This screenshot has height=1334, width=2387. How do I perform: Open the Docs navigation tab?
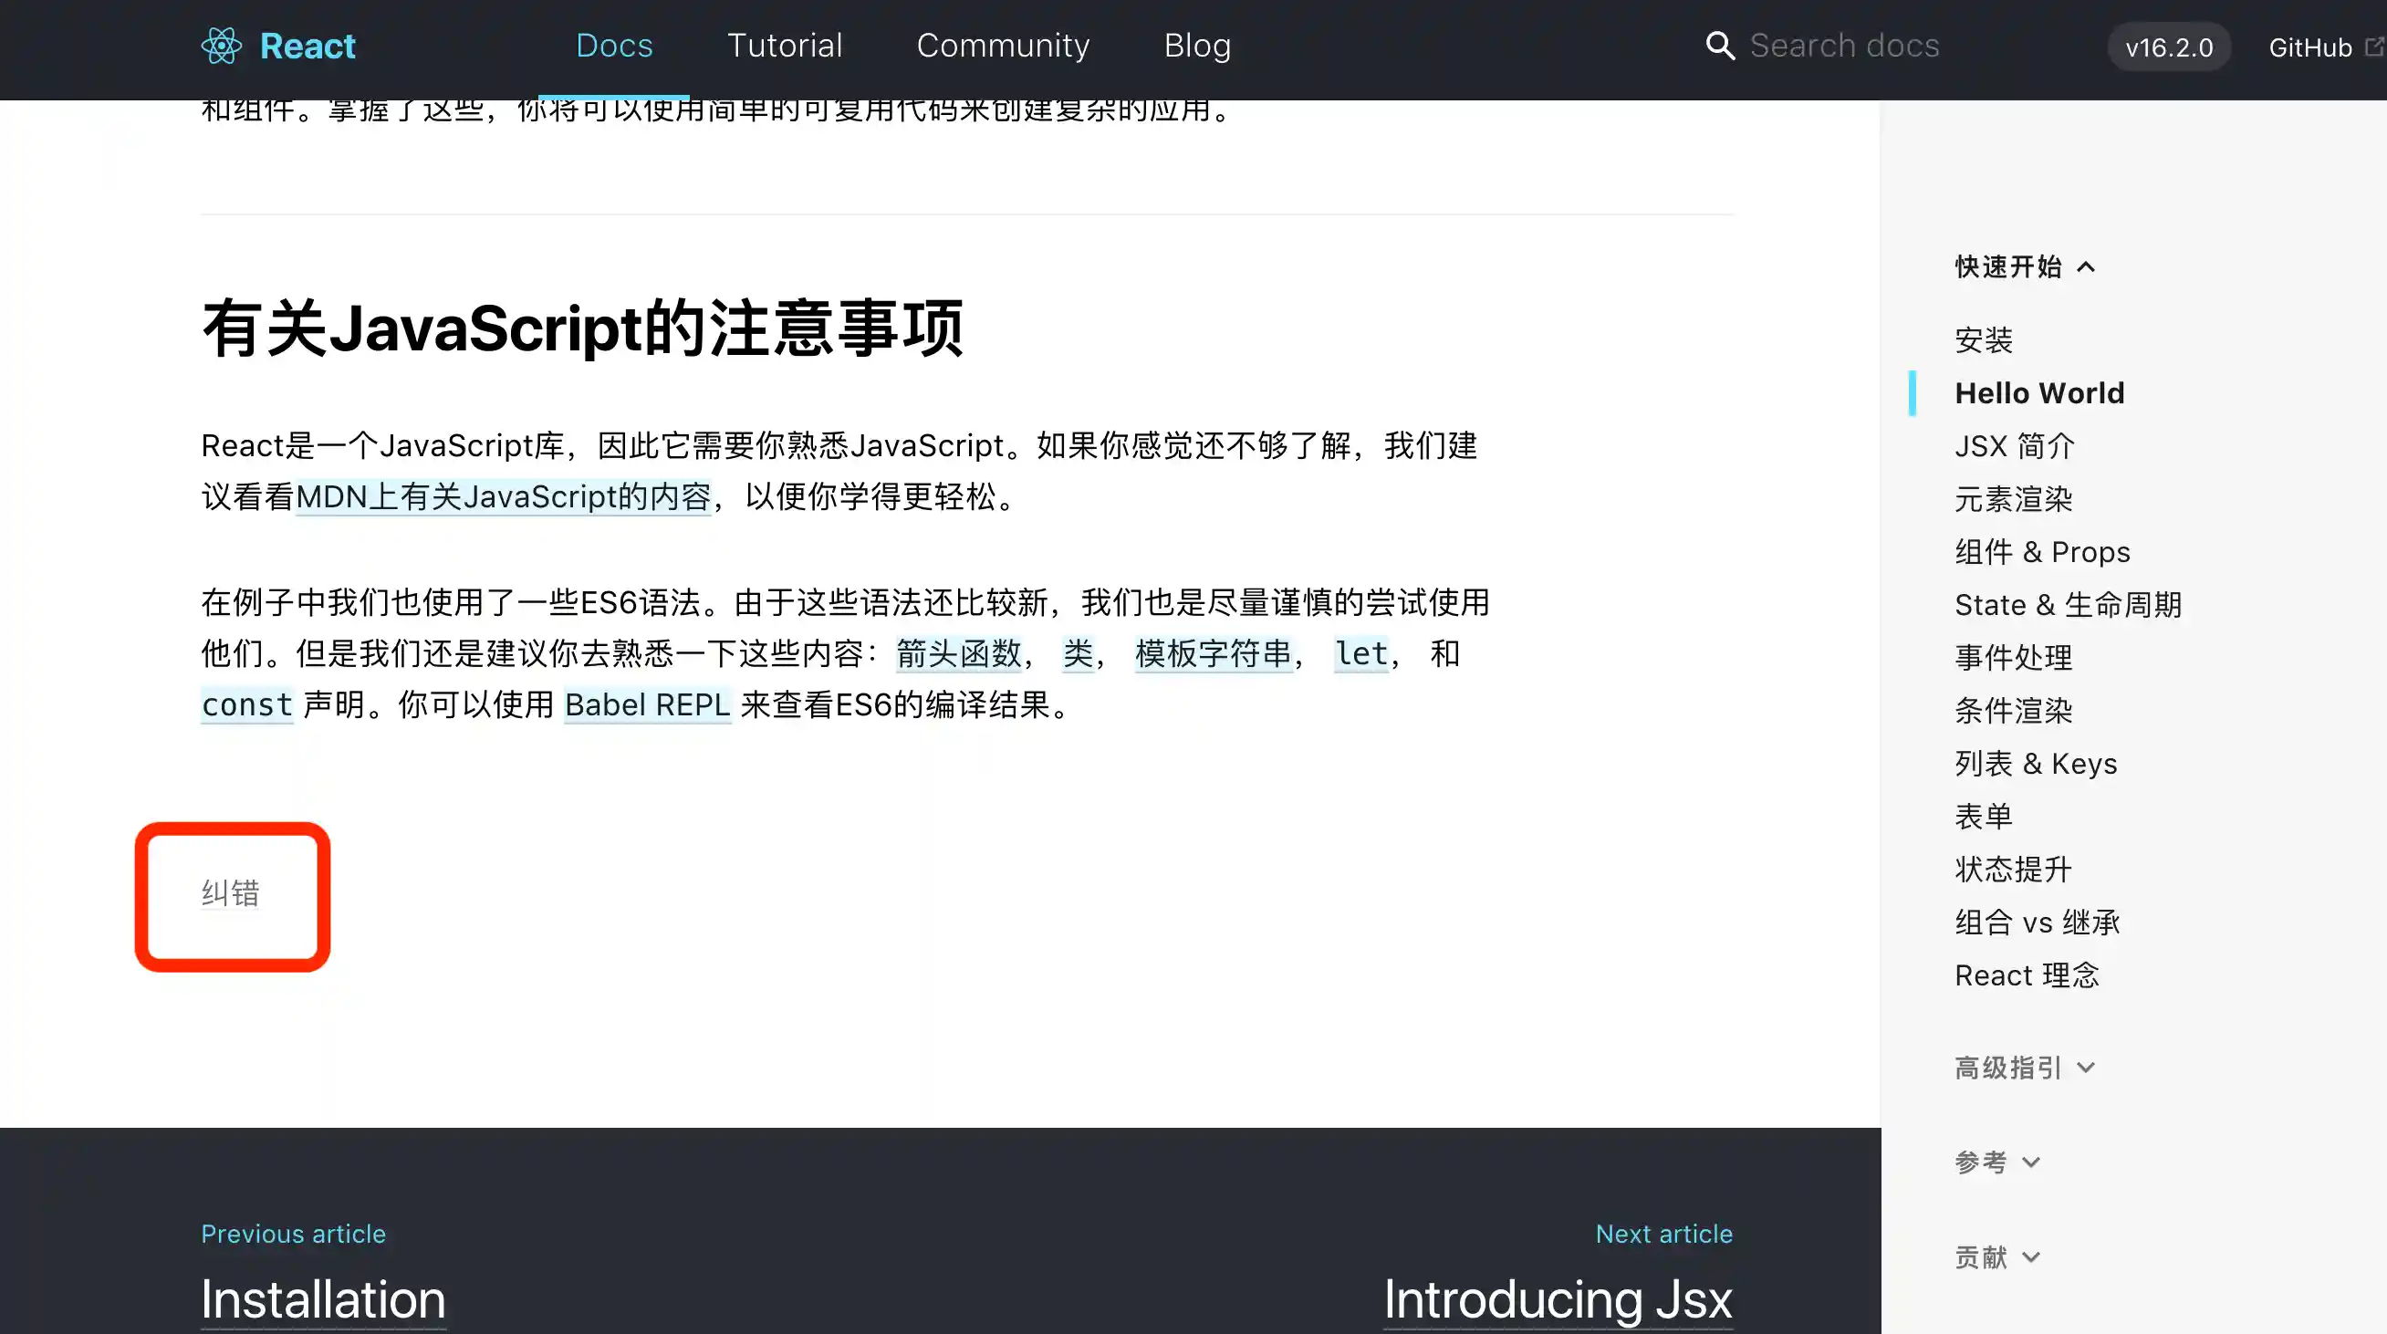[613, 46]
